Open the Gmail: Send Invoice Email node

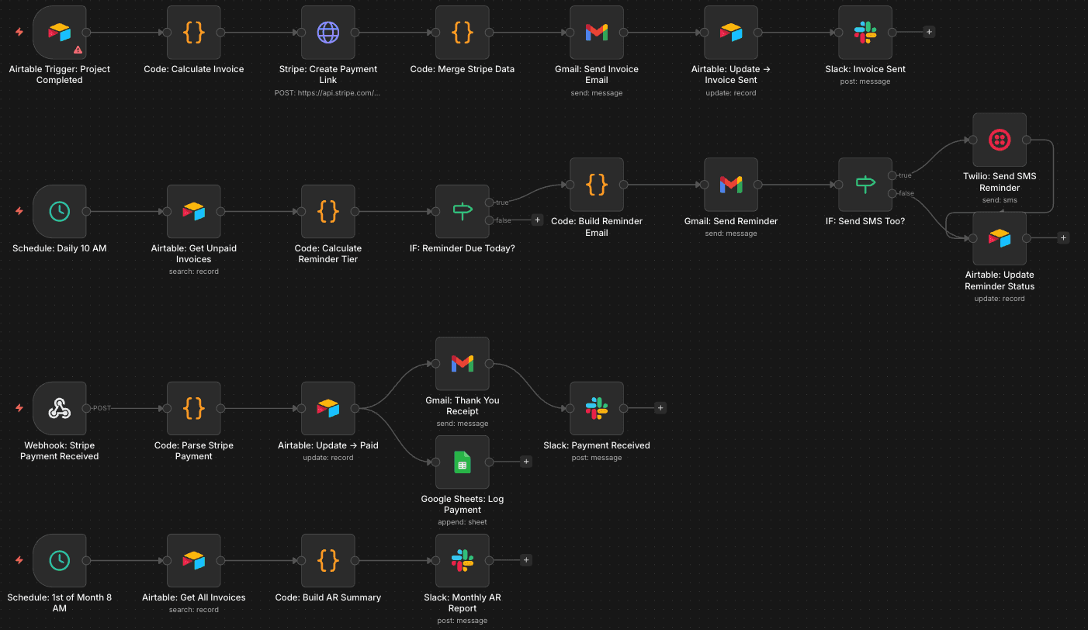[x=596, y=33]
